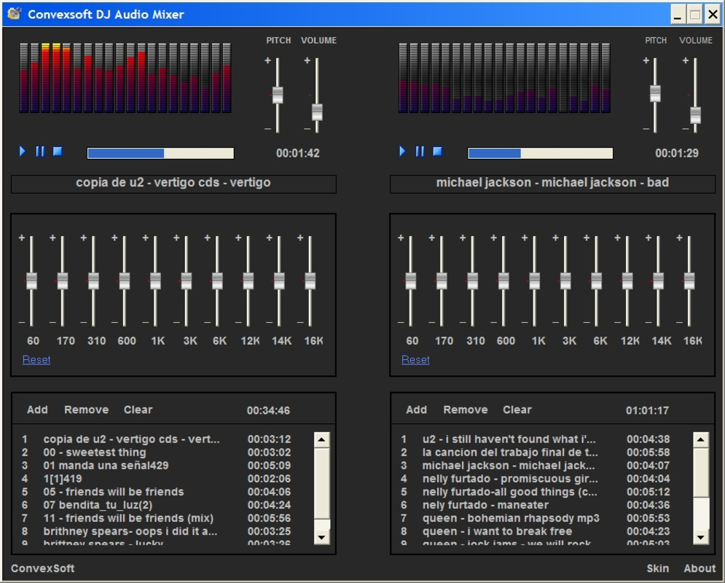Click right playlist scrollbar down arrow
The width and height of the screenshot is (725, 583).
point(701,537)
